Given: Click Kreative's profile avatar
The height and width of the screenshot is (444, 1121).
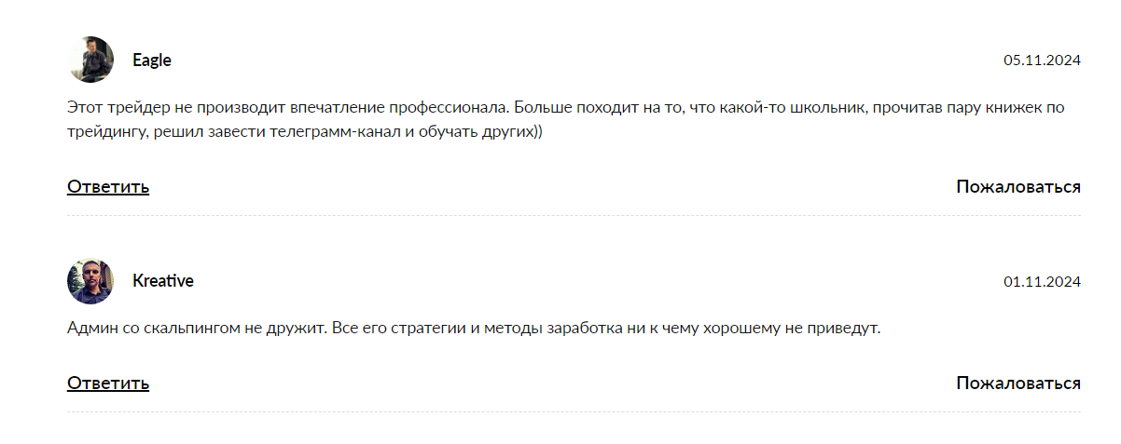Looking at the screenshot, I should (x=90, y=281).
